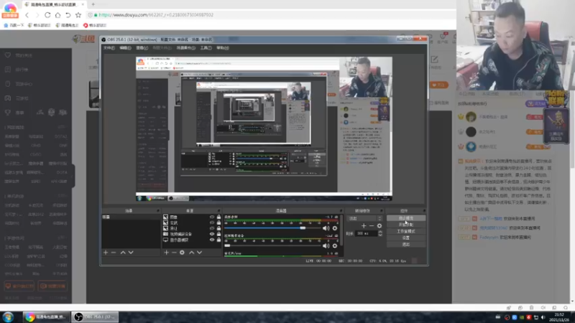The height and width of the screenshot is (323, 575).
Task: Undock the Controls panel via header icon
Action: click(424, 211)
